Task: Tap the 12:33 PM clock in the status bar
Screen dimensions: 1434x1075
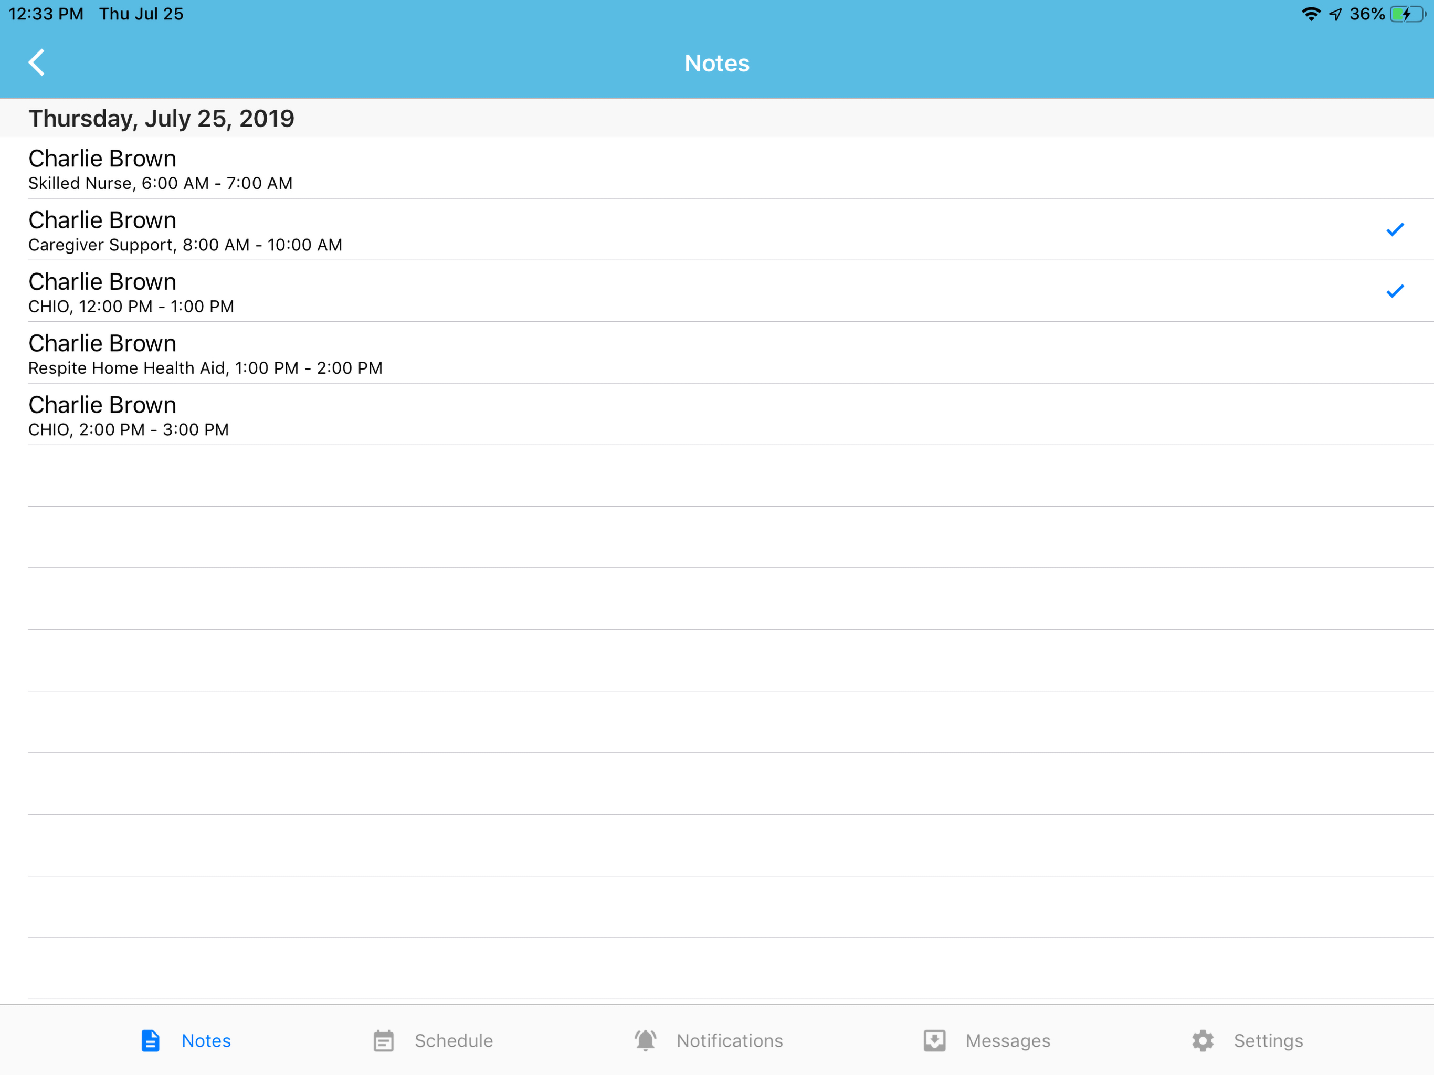Action: [46, 14]
